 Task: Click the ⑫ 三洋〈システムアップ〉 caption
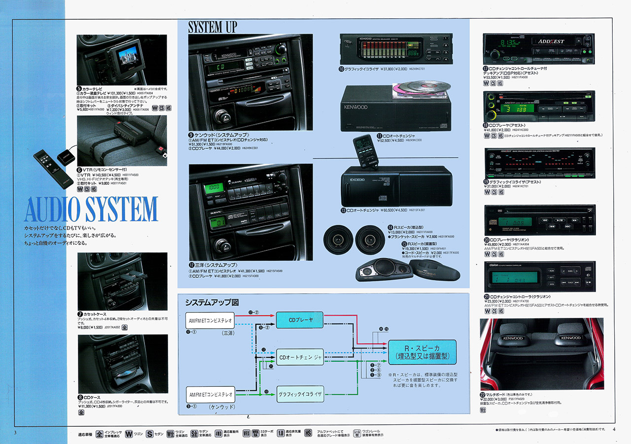tap(213, 265)
